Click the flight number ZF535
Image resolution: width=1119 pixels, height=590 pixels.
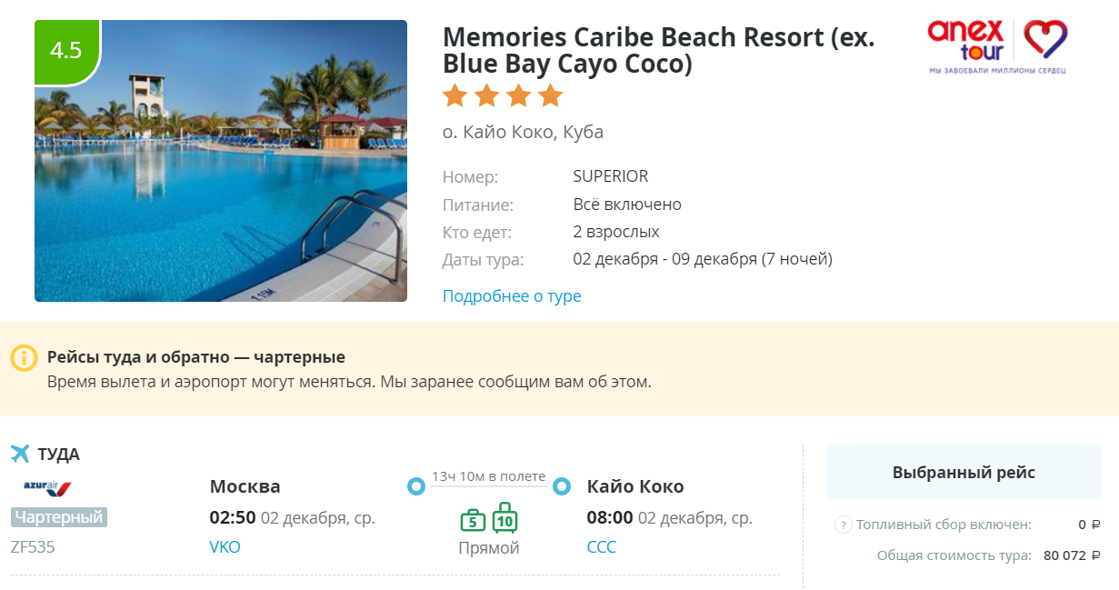pos(33,547)
